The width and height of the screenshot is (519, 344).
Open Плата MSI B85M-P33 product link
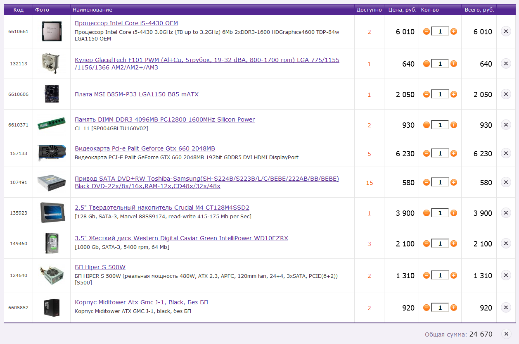coord(136,94)
